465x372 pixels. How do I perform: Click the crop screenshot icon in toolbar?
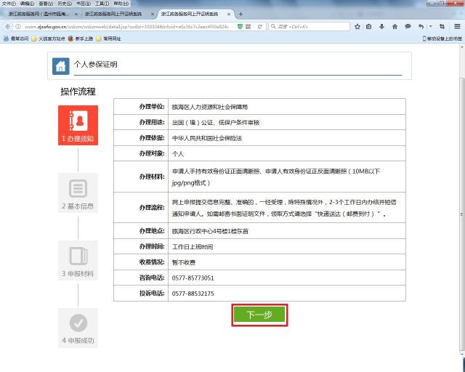pos(442,27)
